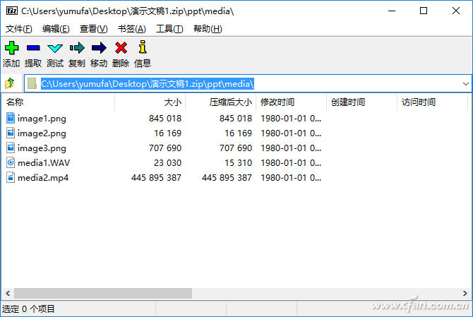
Task: Click the media1.WAV audio file icon
Action: coord(11,162)
